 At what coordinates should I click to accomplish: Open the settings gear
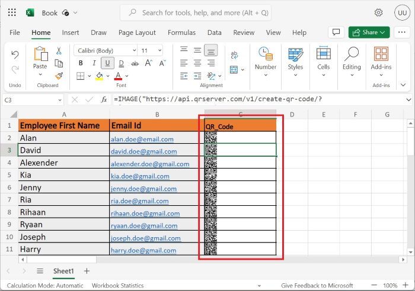(378, 12)
